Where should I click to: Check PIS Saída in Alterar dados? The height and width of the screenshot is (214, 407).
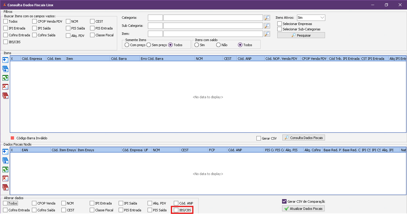150,210
